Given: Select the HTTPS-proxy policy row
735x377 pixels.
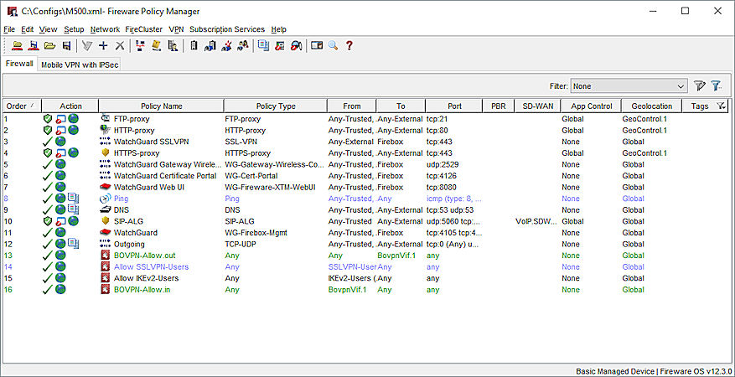Looking at the screenshot, I should pyautogui.click(x=137, y=153).
